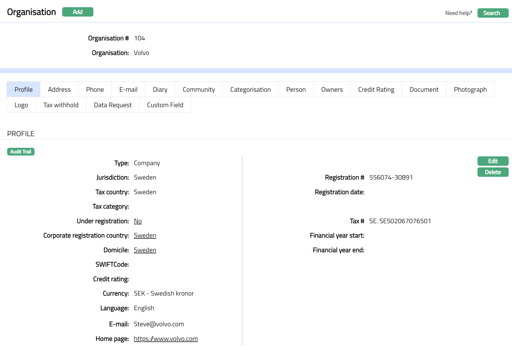Image resolution: width=512 pixels, height=350 pixels.
Task: Switch to Custom Field tab
Action: click(165, 105)
